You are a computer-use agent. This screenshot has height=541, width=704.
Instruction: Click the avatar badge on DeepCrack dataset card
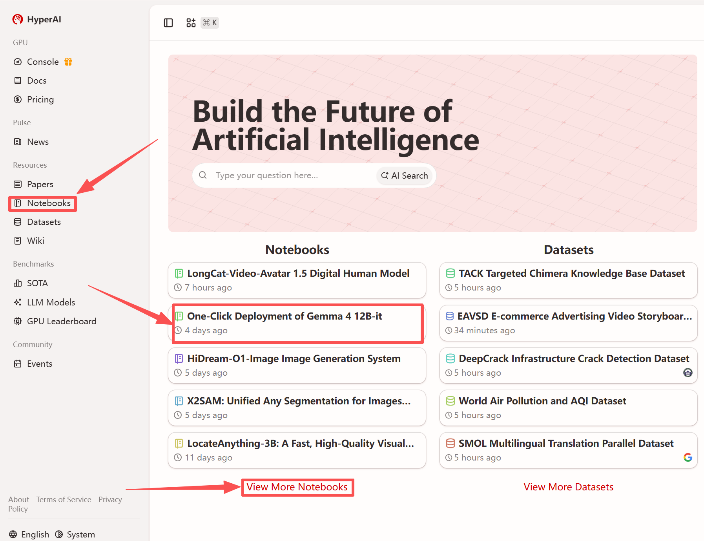[x=688, y=373]
